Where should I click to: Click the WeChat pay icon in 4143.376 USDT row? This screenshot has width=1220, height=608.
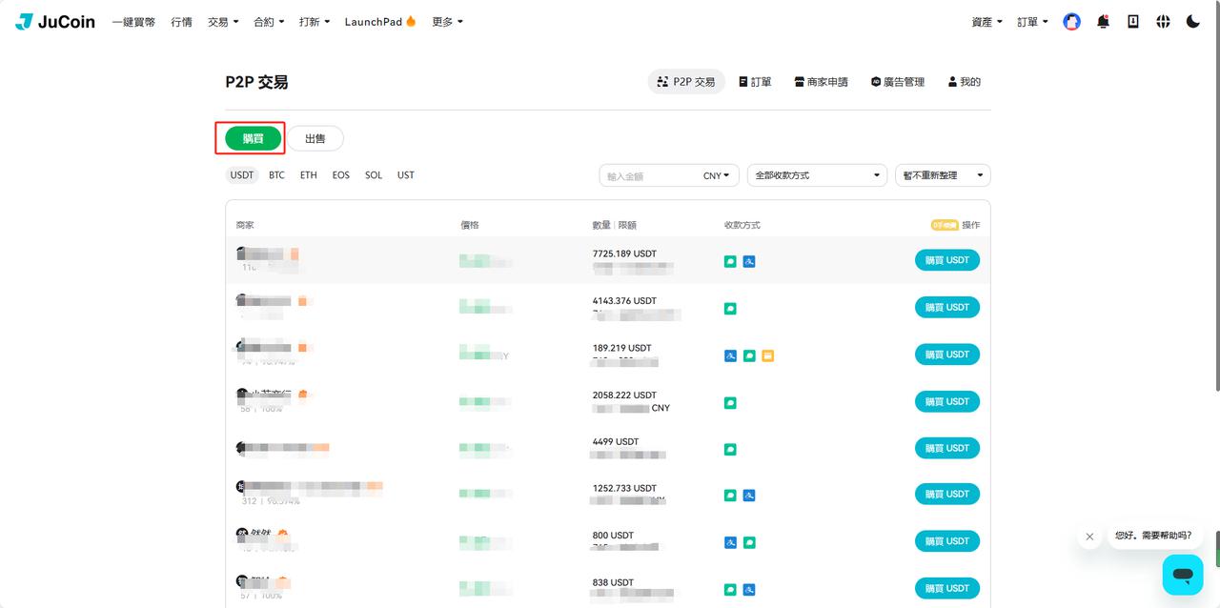[x=730, y=308]
